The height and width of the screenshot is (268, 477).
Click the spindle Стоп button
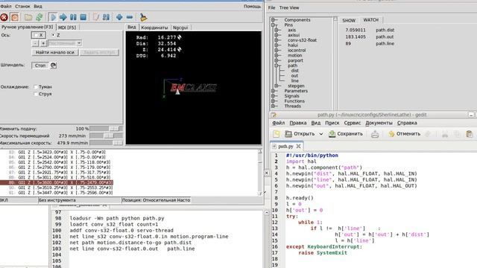click(x=40, y=66)
